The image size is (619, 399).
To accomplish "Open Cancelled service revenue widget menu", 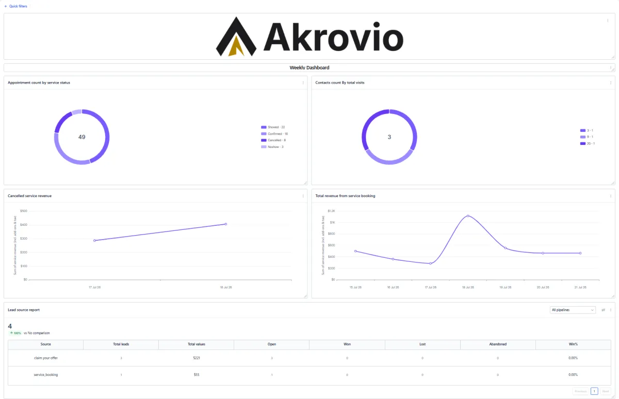I will tap(303, 196).
